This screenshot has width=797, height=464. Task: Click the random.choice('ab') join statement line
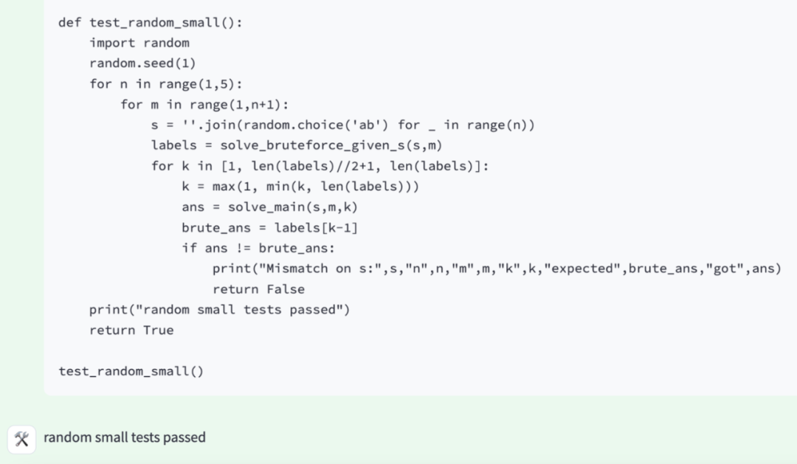343,125
